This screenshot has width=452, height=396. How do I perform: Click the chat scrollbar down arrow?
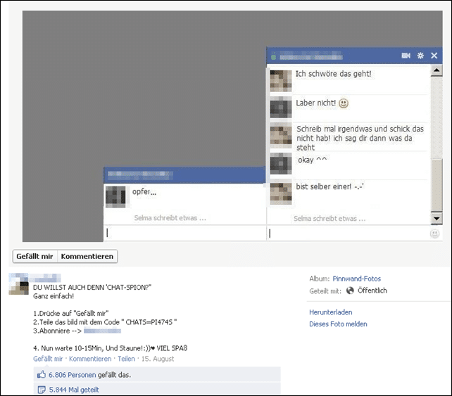pos(437,219)
